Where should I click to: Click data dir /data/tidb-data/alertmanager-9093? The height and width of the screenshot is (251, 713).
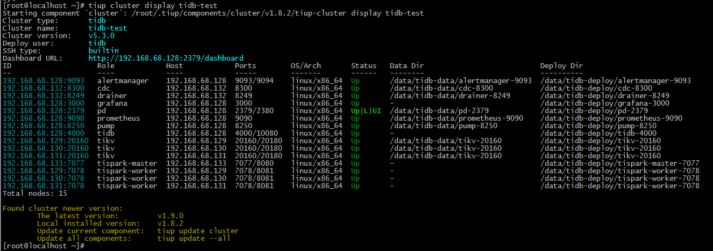coord(461,80)
